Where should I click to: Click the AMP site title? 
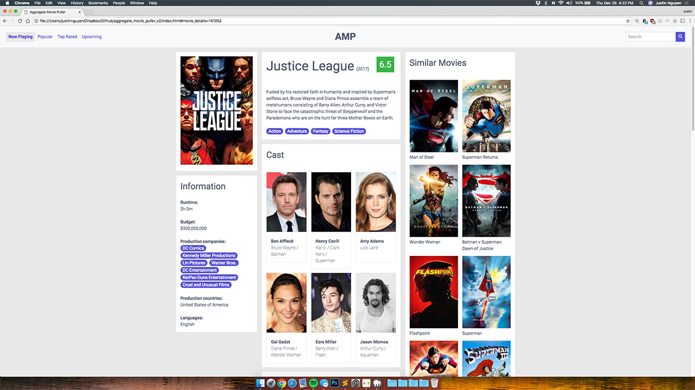click(x=345, y=37)
